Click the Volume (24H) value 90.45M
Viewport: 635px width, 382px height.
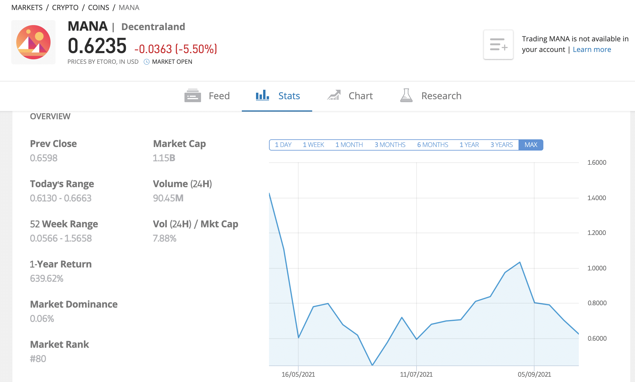click(168, 198)
